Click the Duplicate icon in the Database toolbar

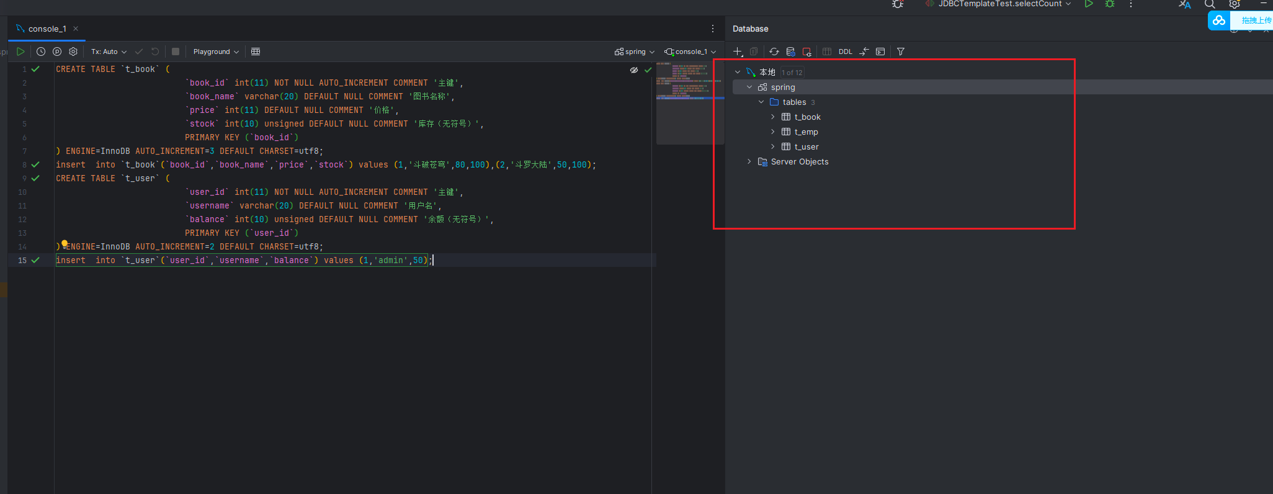point(754,52)
